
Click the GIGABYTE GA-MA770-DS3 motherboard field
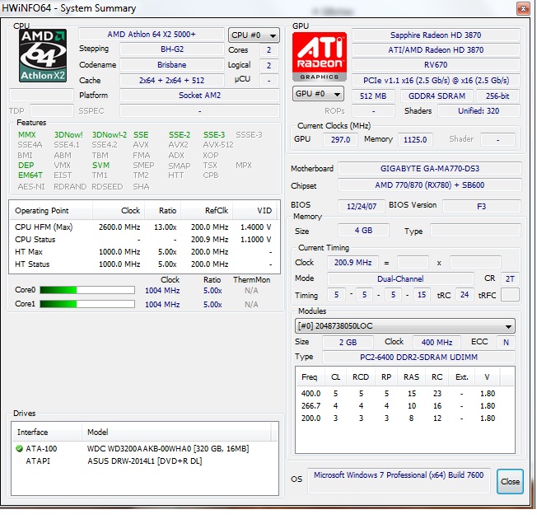[429, 169]
